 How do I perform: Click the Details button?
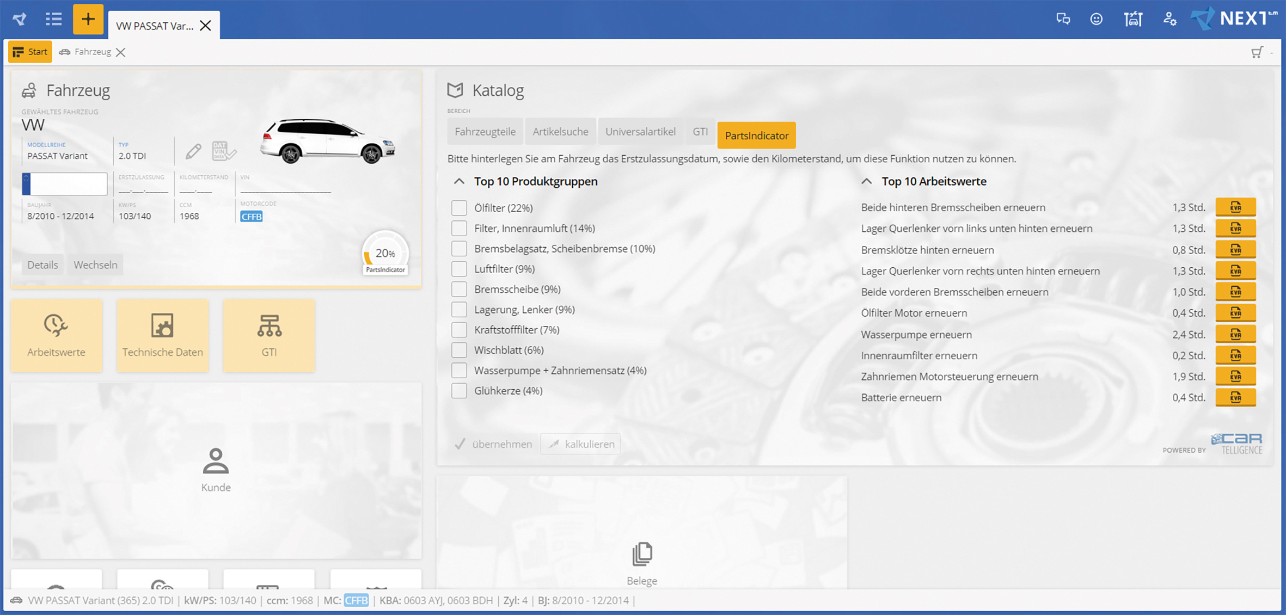(42, 265)
